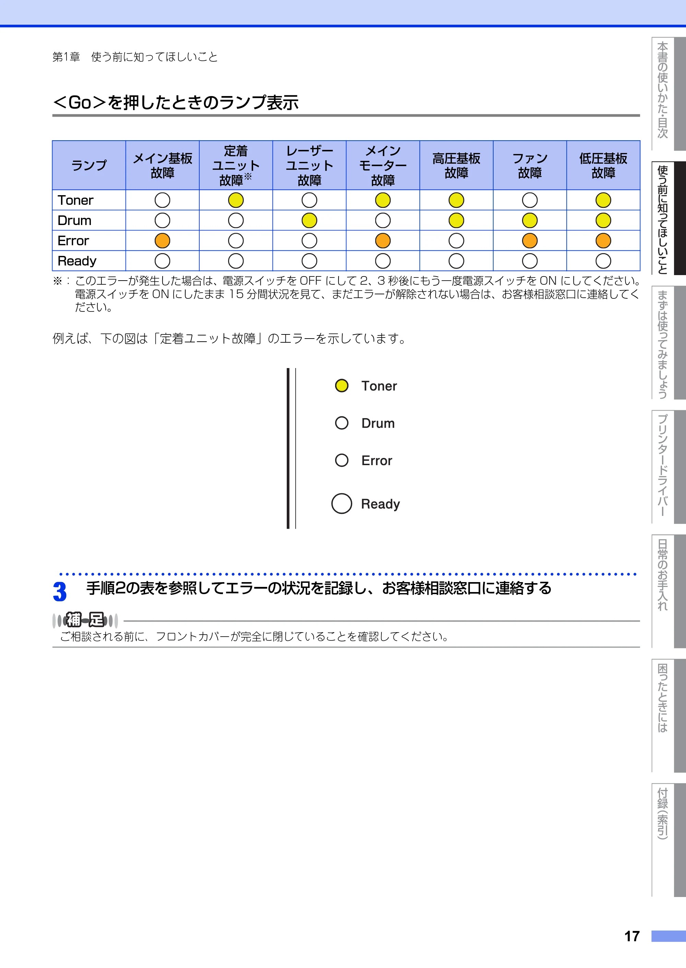Click the Ready row label in the table
686x968 pixels.
[x=77, y=261]
